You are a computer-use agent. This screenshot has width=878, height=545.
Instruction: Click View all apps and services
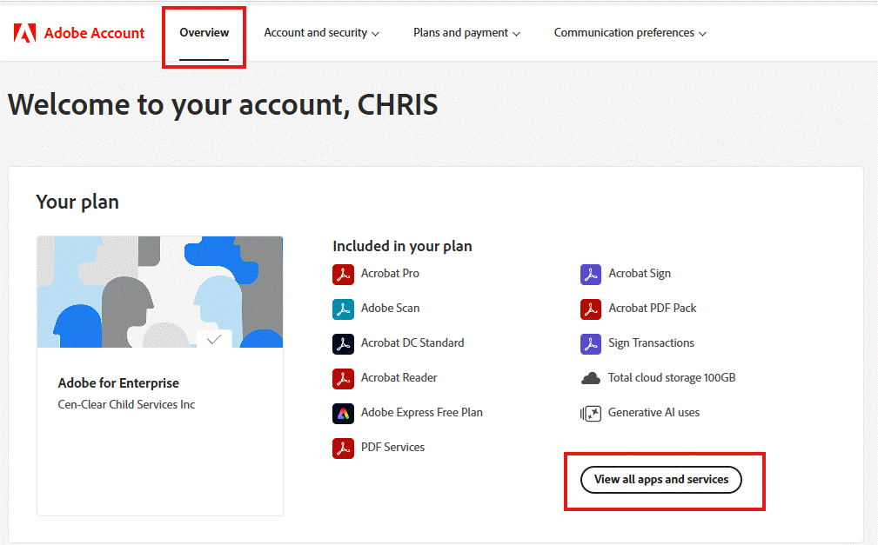click(x=661, y=480)
